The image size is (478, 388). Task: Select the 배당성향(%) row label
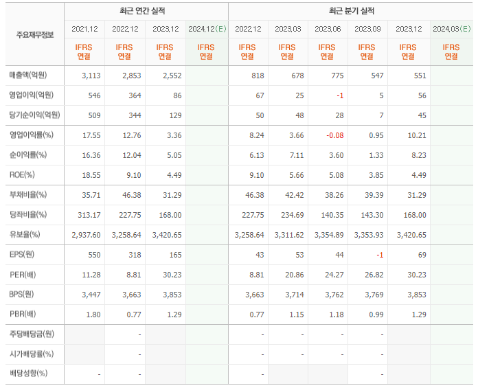pos(28,373)
